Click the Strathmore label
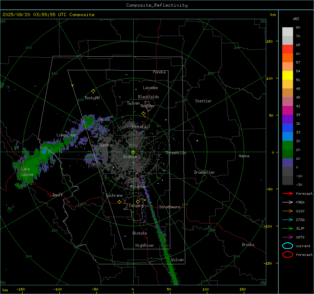The height and width of the screenshot is (294, 314). (x=170, y=207)
